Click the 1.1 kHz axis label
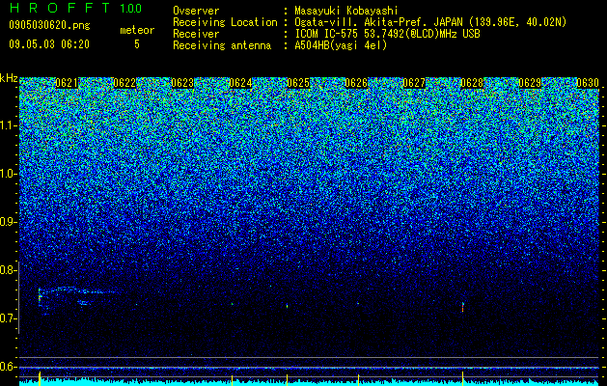607x386 pixels. click(9, 126)
